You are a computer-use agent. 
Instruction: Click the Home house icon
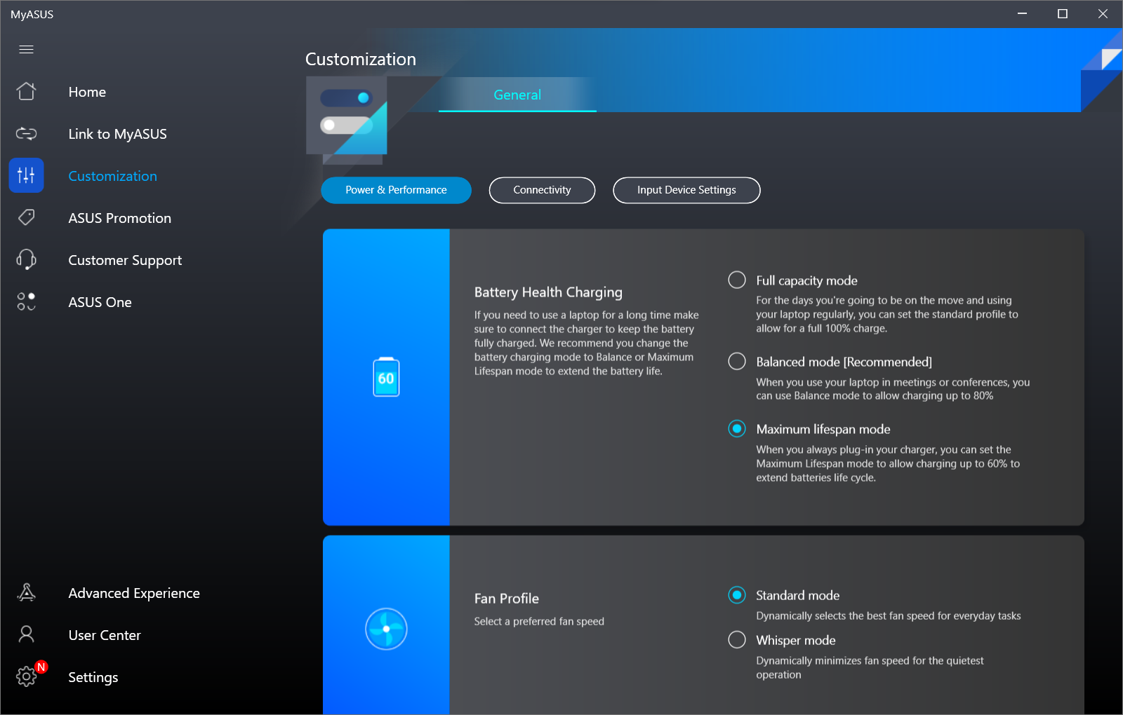coord(27,91)
